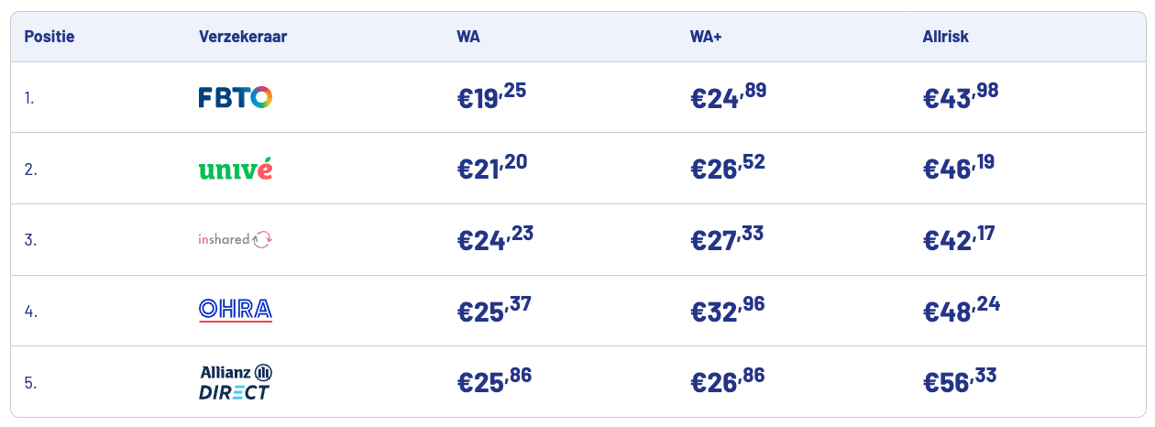The width and height of the screenshot is (1155, 427).
Task: Select InShared's WA price €24,23
Action: coord(495,239)
